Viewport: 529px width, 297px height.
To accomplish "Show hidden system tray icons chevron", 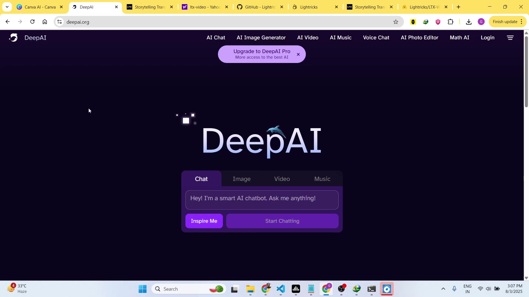I will tap(443, 289).
